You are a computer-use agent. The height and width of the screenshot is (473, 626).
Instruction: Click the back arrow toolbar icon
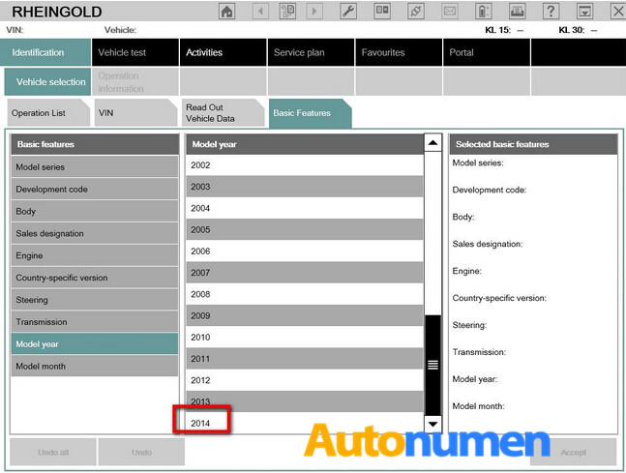(x=260, y=12)
